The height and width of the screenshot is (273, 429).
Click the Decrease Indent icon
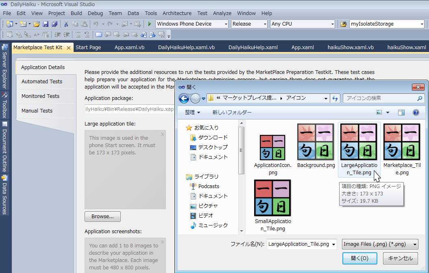point(57,35)
